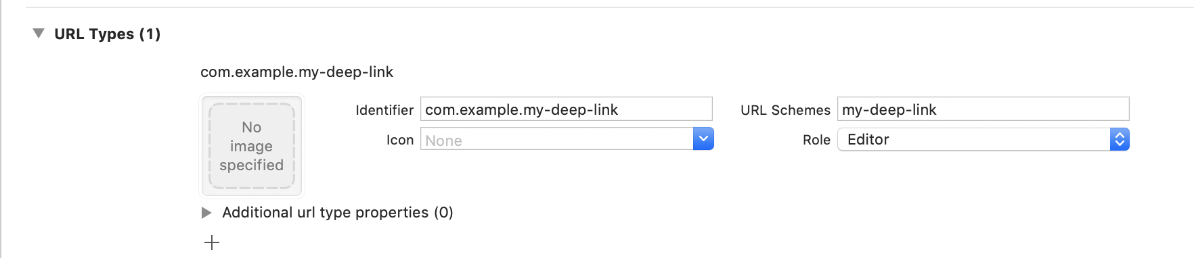Click my-deep-link text in URL Schemes

click(889, 109)
